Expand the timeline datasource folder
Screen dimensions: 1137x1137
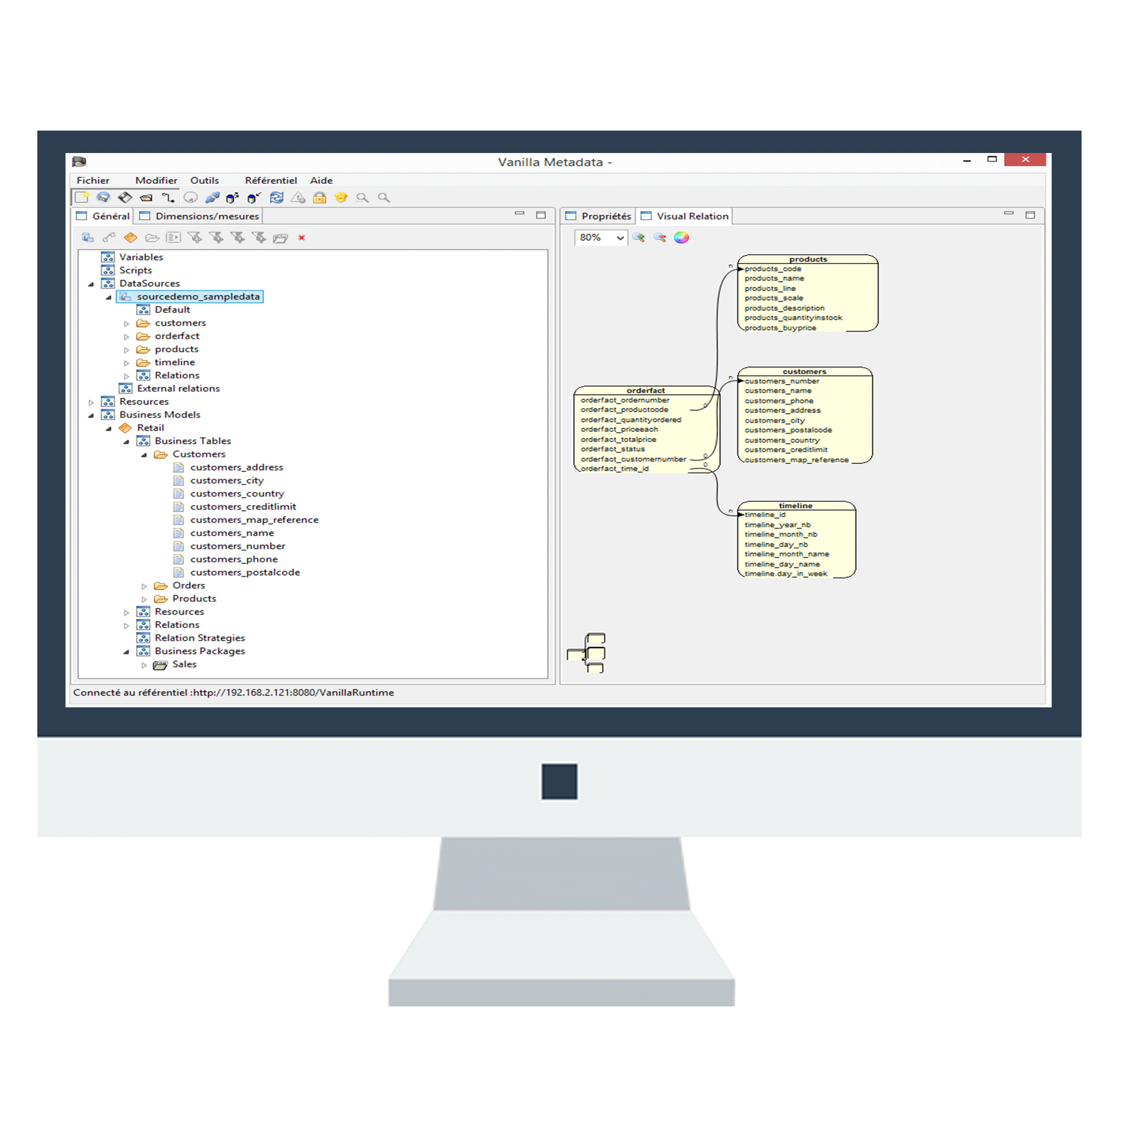[x=126, y=363]
